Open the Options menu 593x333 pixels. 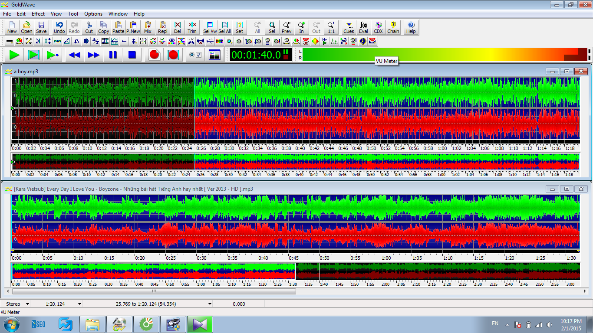click(93, 14)
